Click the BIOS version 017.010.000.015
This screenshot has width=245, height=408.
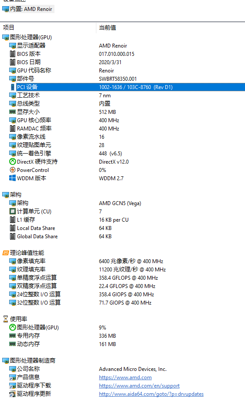point(116,54)
